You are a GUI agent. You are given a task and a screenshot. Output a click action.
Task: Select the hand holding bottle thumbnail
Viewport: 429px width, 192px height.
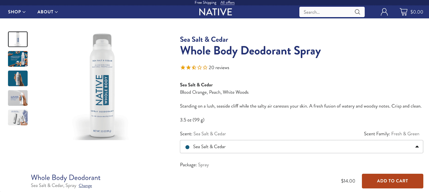coord(18,78)
